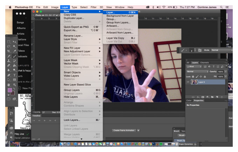Switch to the 3D tab

point(188,63)
